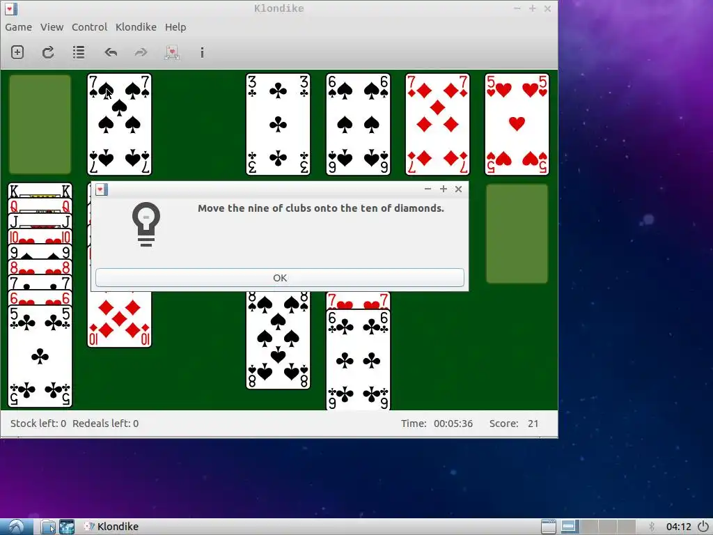Screen dimensions: 713x535
Task: Click the empty stock pile slot
Action: [40, 124]
